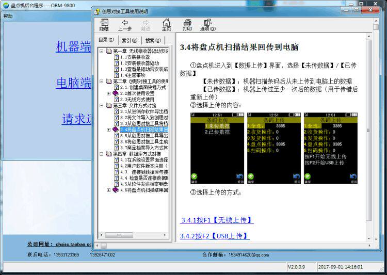
Task: Click the topic icon beside 4.4 检查是否连接数据
Action: 117,177
